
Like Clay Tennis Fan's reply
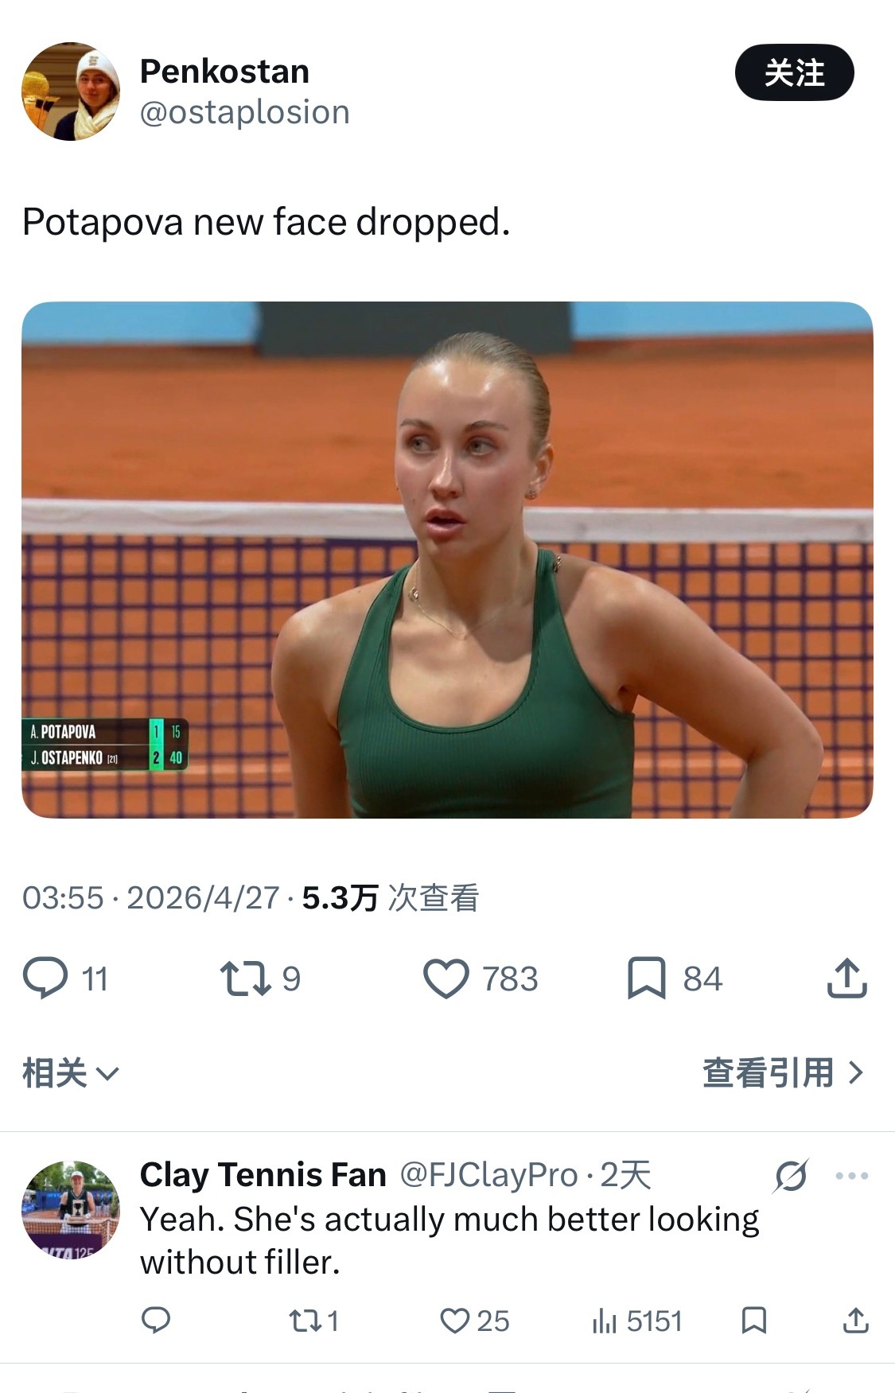click(x=455, y=1321)
